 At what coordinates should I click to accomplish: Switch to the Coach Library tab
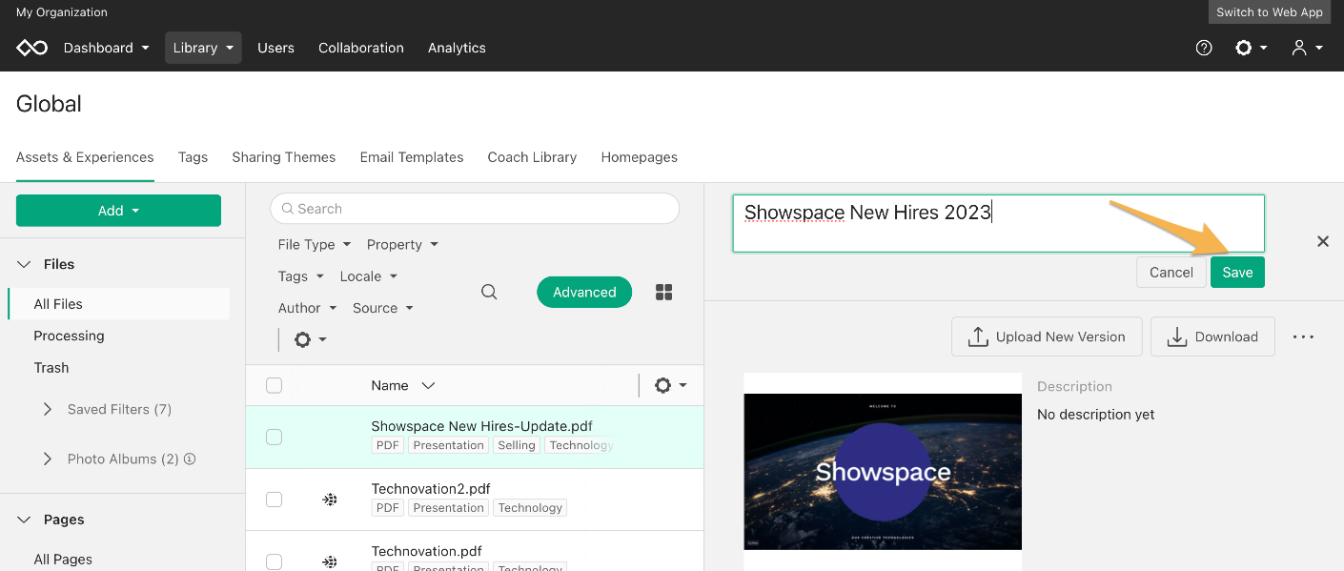[x=532, y=157]
